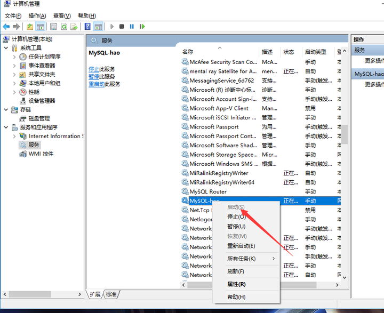The image size is (384, 313).
Task: Click the 重启动 this service link
Action: tap(97, 84)
